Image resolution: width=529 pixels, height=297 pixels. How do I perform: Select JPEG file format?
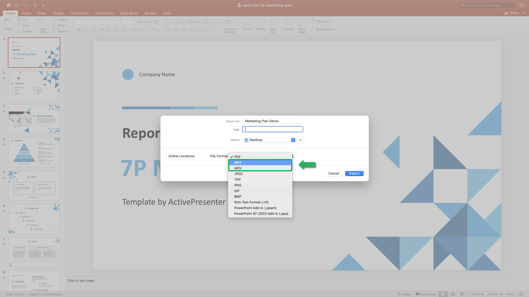pyautogui.click(x=260, y=174)
